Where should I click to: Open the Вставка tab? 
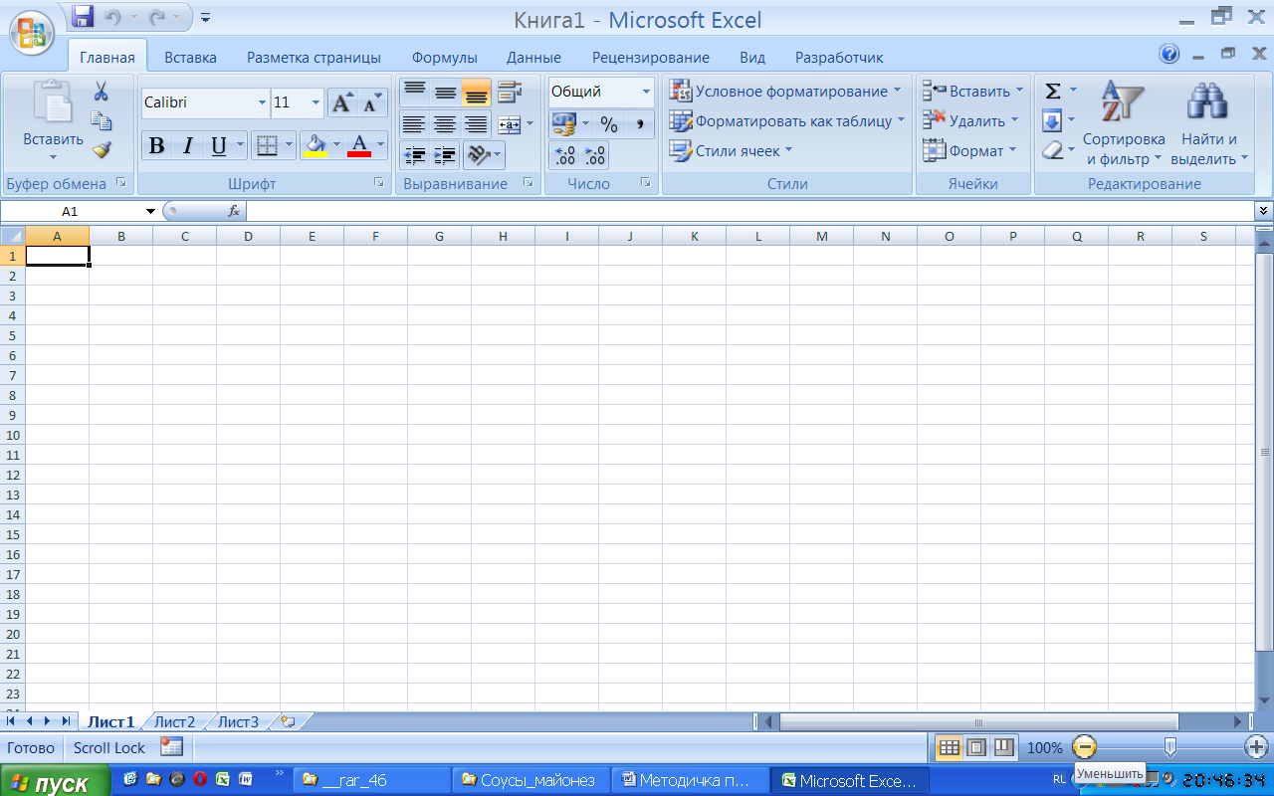click(190, 58)
